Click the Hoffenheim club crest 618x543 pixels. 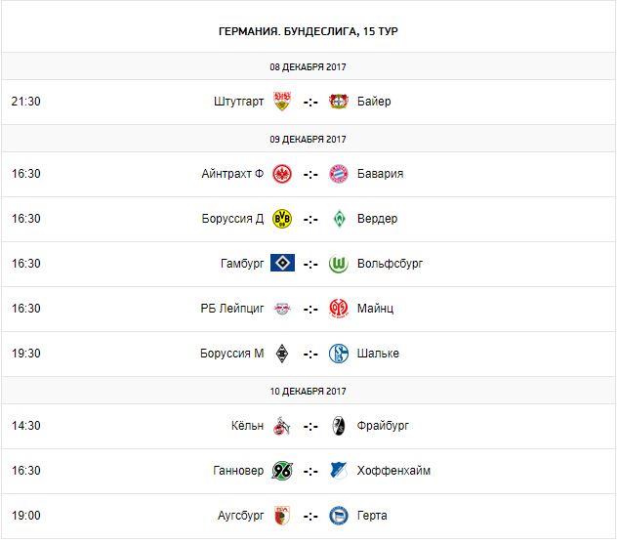coord(339,471)
